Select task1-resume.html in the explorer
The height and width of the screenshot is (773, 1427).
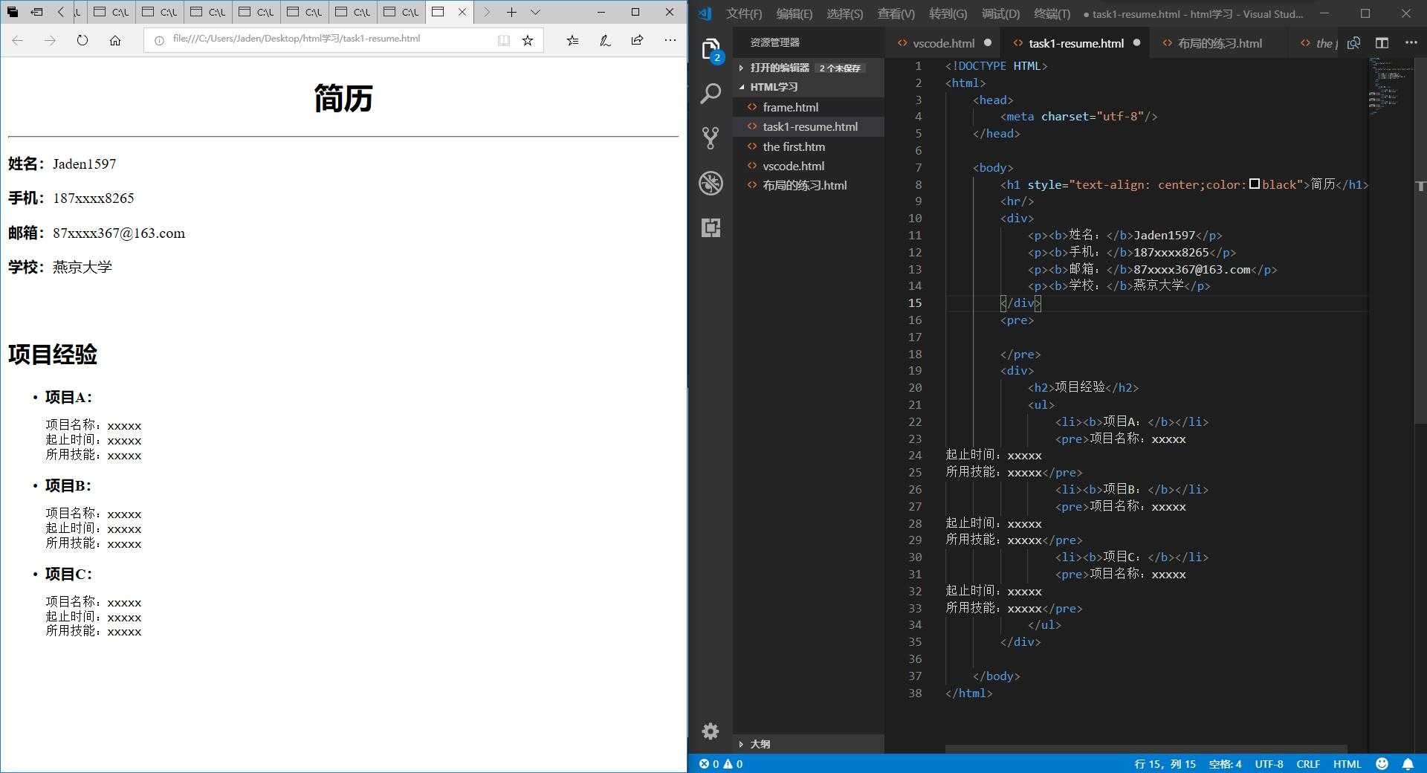809,127
